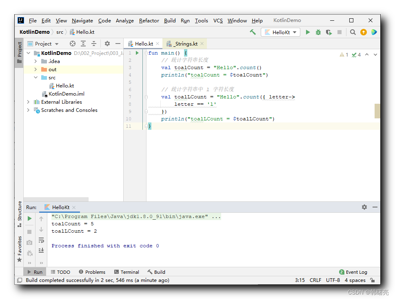This screenshot has width=395, height=299.
Task: Click Run with Coverage icon
Action: [x=329, y=32]
